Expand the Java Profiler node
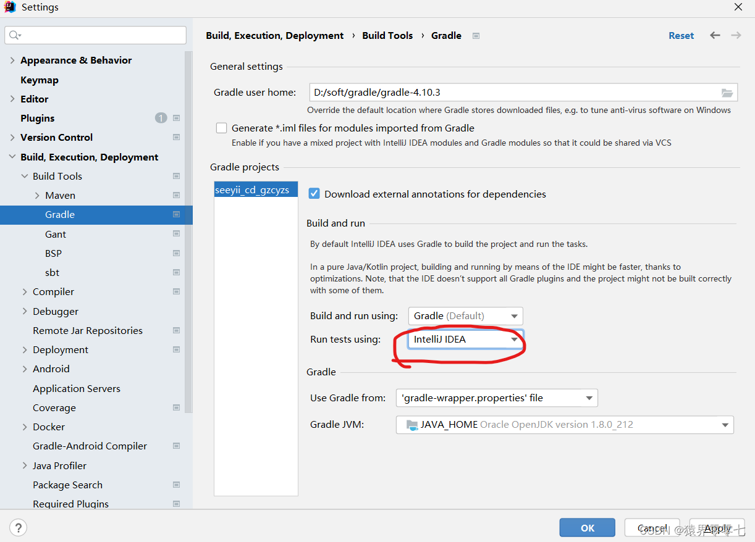Image resolution: width=755 pixels, height=542 pixels. click(x=25, y=465)
